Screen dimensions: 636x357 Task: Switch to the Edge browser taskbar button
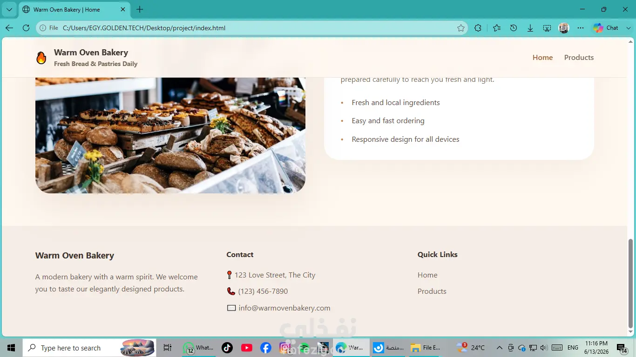click(x=351, y=348)
